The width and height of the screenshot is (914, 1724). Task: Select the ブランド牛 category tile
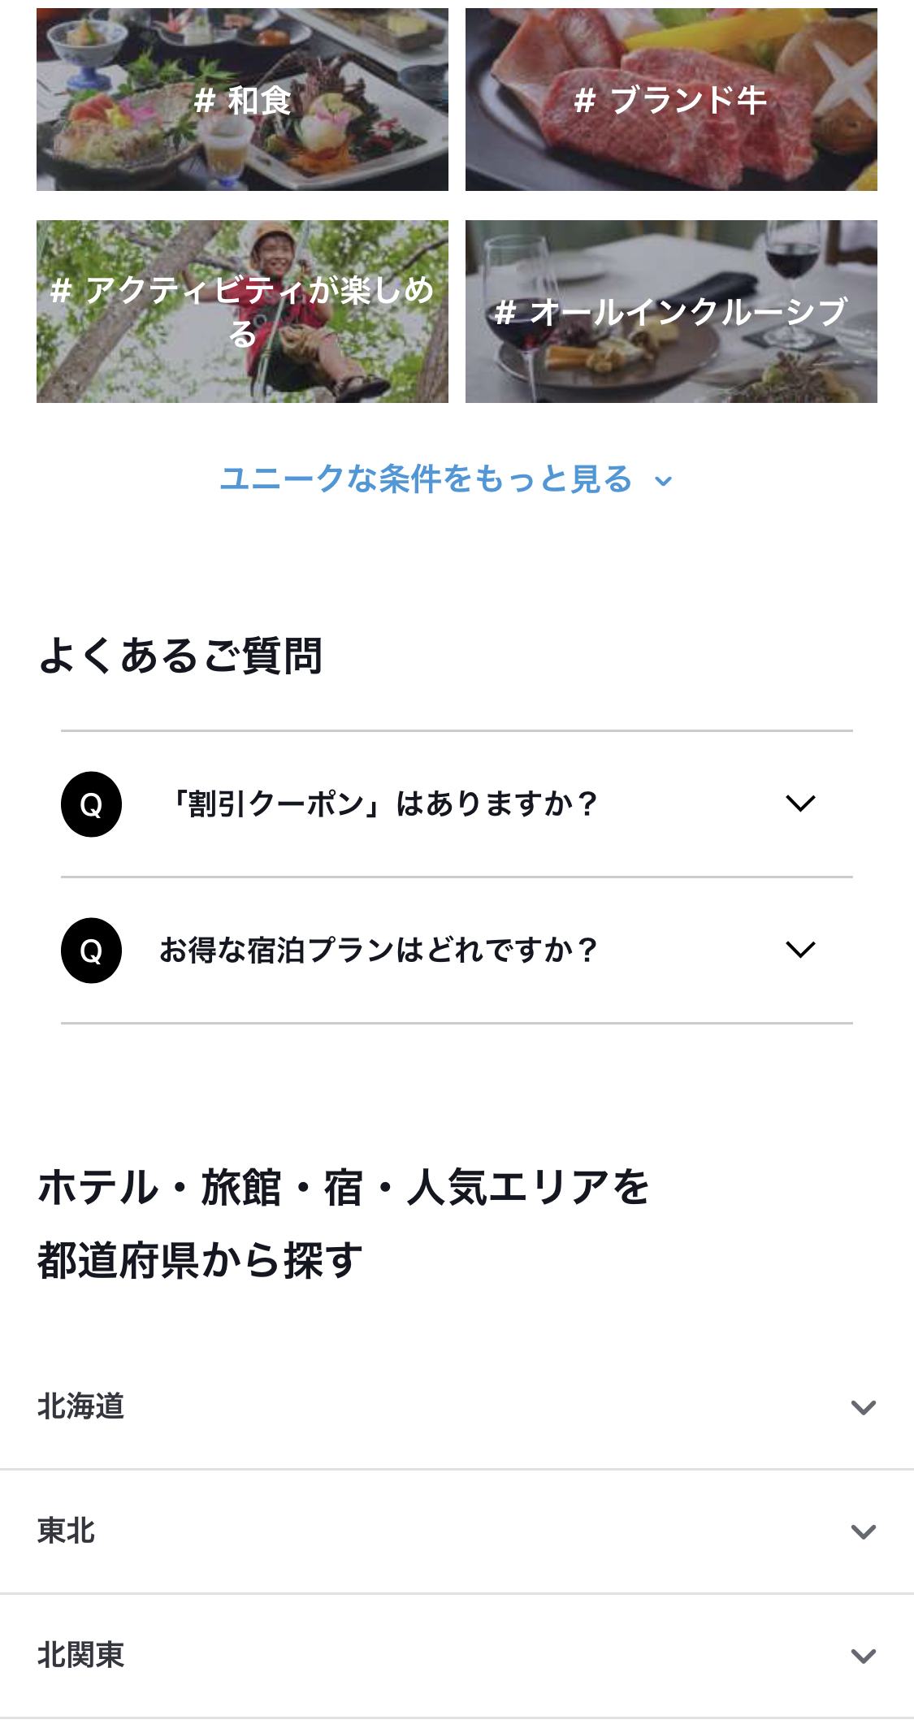tap(671, 100)
